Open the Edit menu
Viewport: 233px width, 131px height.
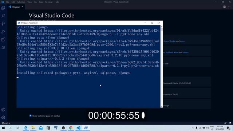point(13,2)
